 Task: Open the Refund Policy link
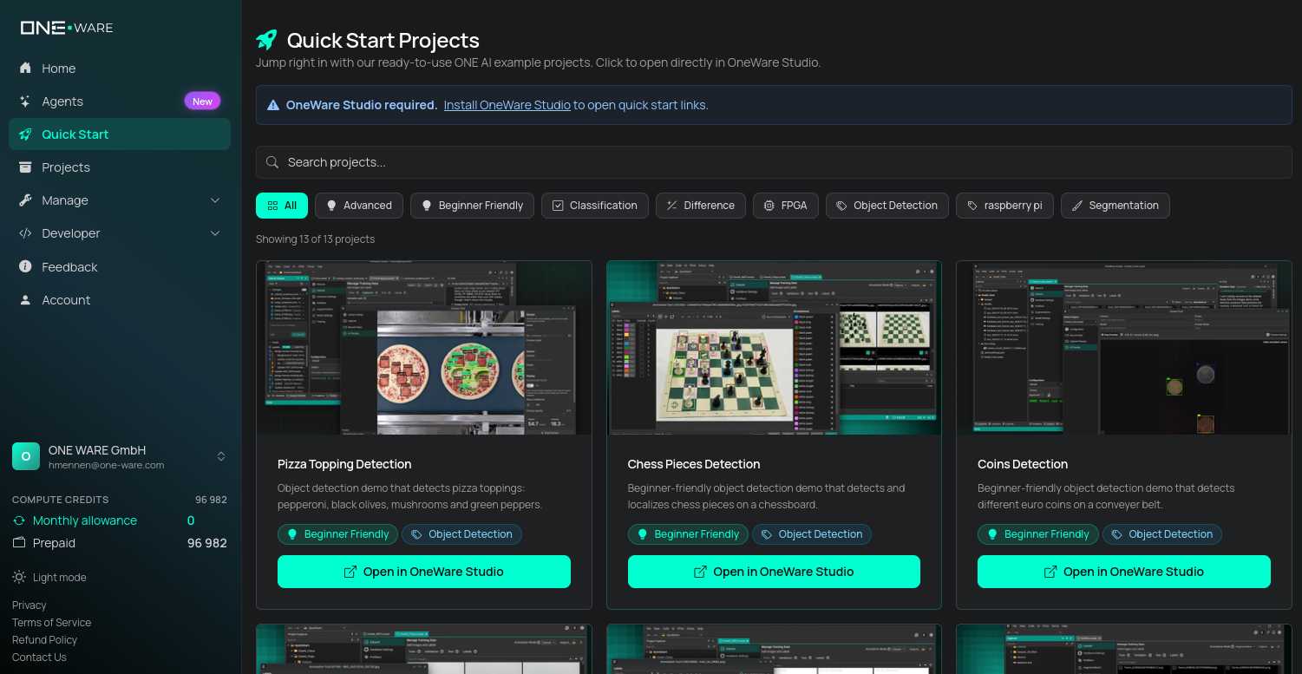(x=45, y=640)
